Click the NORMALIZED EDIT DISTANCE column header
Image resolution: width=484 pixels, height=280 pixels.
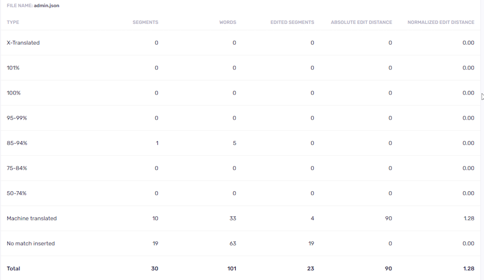pyautogui.click(x=440, y=22)
